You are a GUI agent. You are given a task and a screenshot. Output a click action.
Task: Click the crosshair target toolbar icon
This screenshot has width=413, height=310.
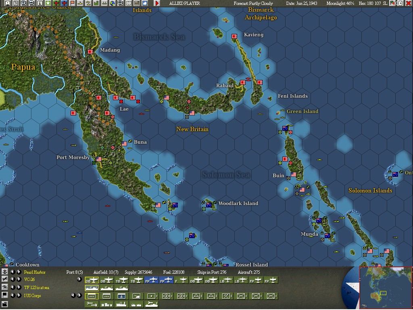click(x=121, y=3)
